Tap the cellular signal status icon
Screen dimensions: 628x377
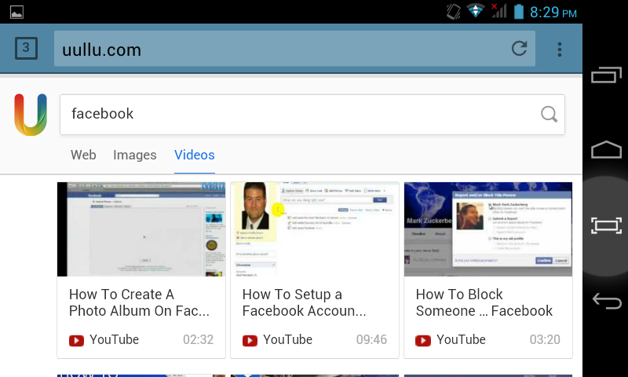pyautogui.click(x=499, y=11)
